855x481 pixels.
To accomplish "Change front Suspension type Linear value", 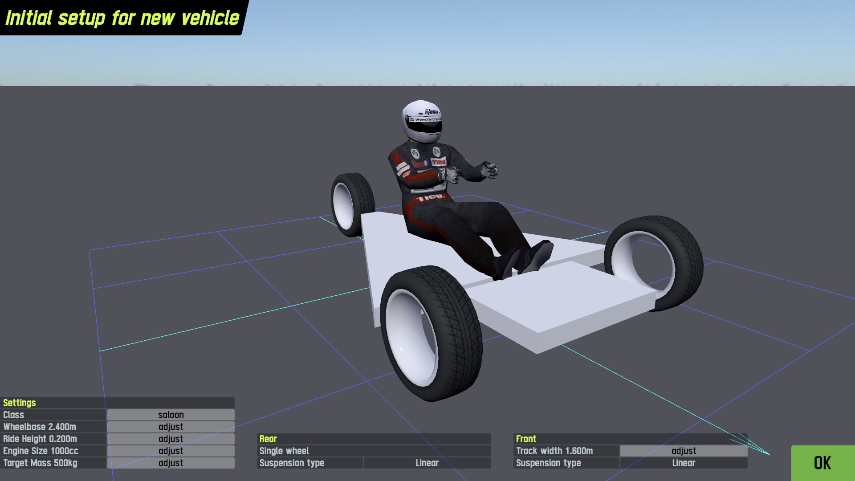I will pyautogui.click(x=684, y=463).
